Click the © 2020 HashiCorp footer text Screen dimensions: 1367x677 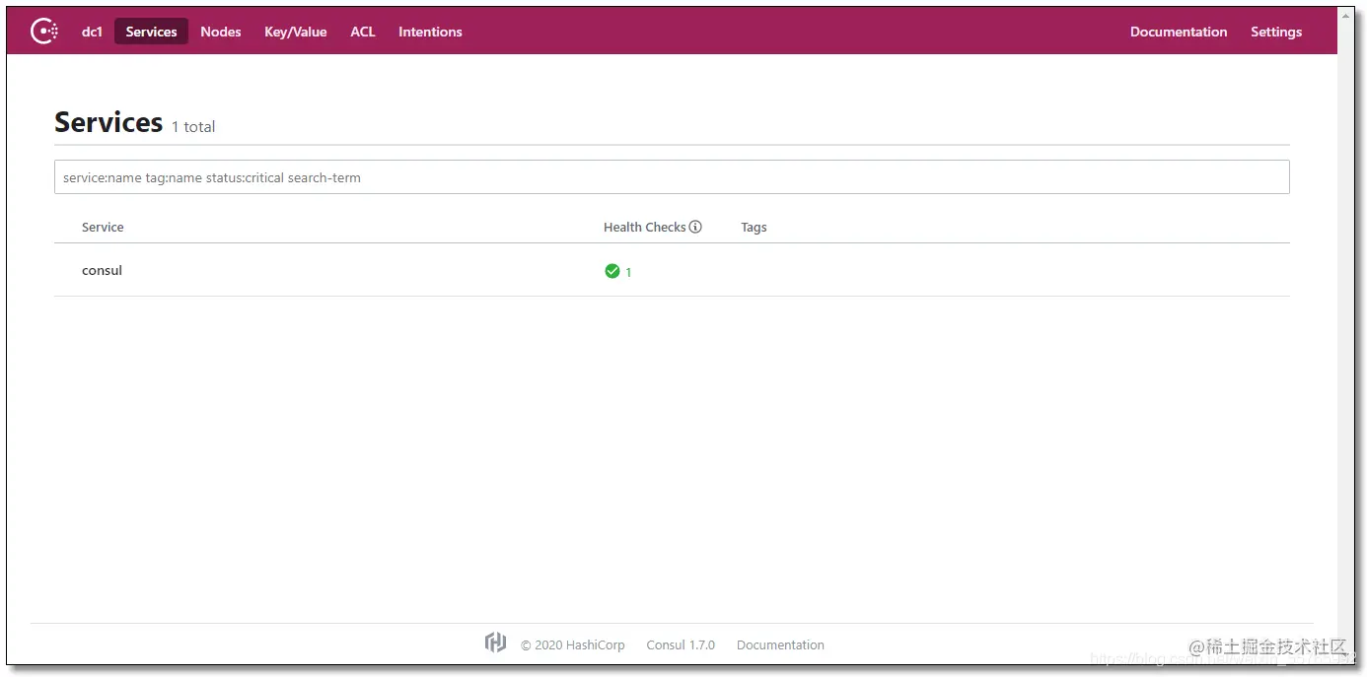point(573,644)
